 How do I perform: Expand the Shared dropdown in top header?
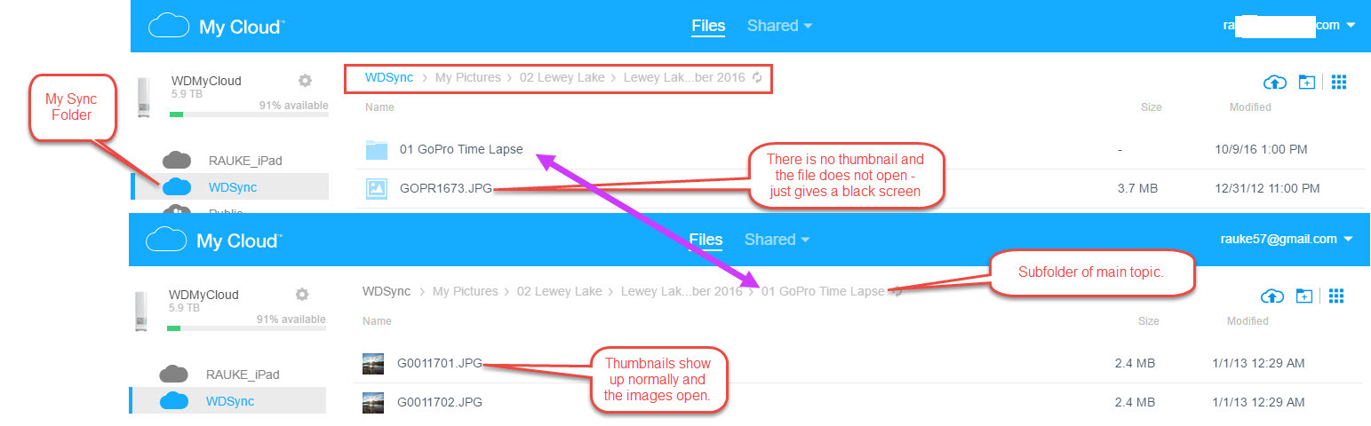779,26
